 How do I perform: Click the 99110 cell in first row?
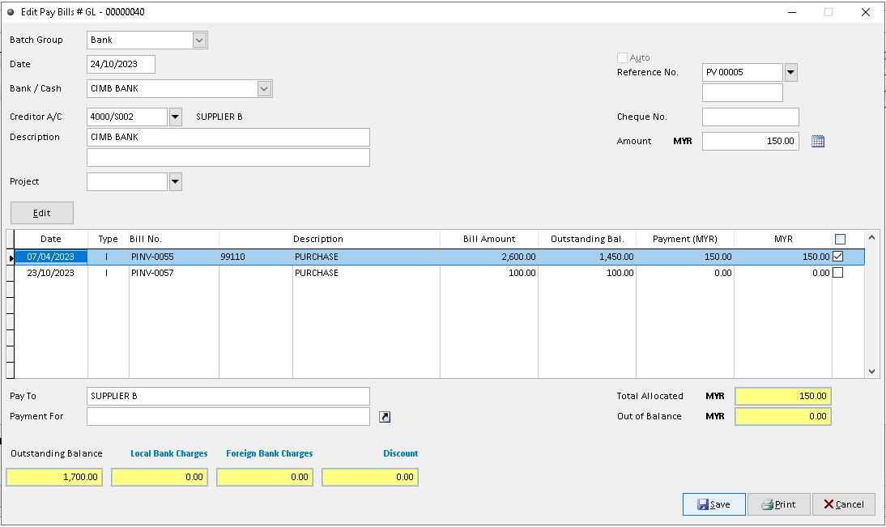point(255,257)
